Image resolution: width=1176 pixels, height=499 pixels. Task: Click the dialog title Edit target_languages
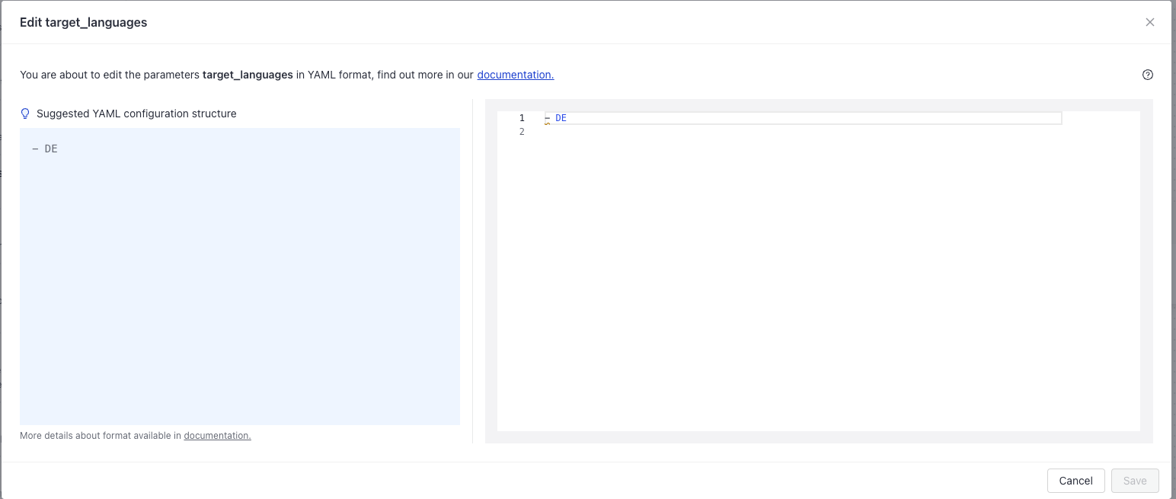tap(84, 22)
